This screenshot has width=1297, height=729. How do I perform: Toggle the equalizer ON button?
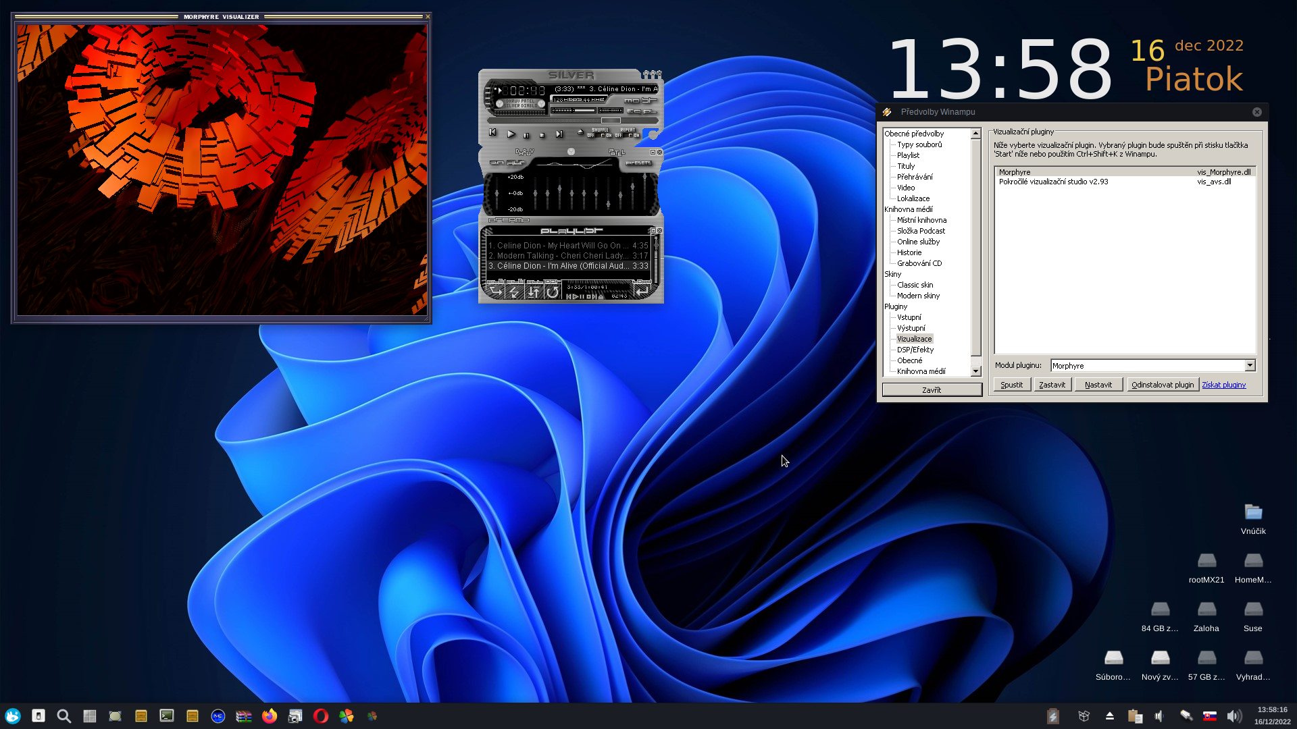497,163
